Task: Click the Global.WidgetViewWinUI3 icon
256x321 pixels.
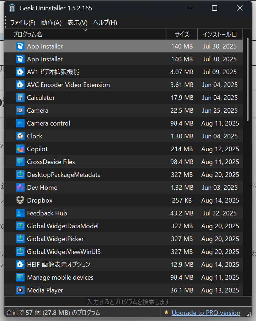Action: 20,251
